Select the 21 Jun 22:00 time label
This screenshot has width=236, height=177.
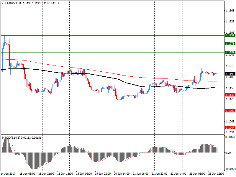[159, 174]
